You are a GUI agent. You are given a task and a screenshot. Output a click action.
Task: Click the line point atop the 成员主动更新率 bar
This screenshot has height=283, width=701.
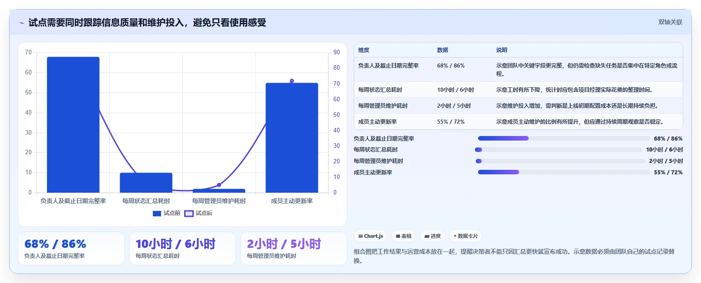[x=292, y=81]
